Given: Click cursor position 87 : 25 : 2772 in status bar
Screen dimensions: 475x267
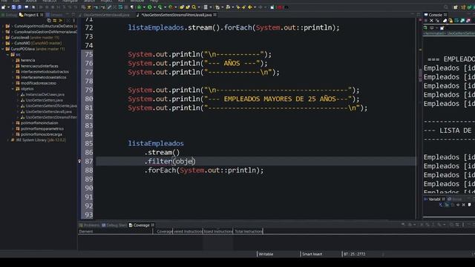Looking at the screenshot, I should (x=355, y=254).
